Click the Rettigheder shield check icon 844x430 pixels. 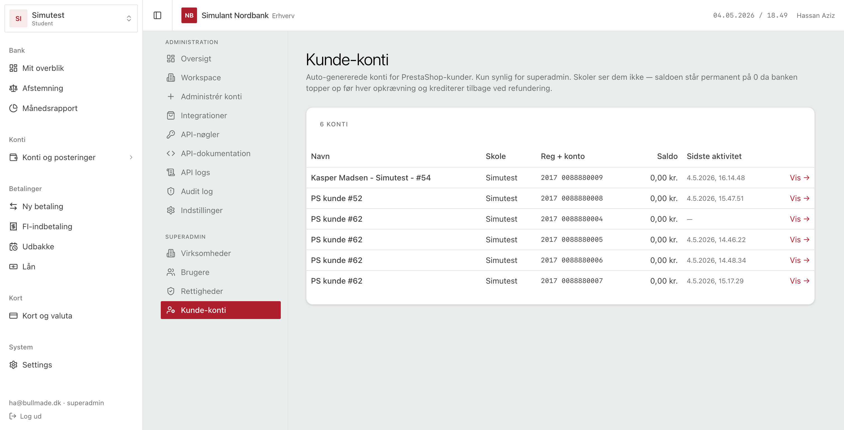click(171, 291)
